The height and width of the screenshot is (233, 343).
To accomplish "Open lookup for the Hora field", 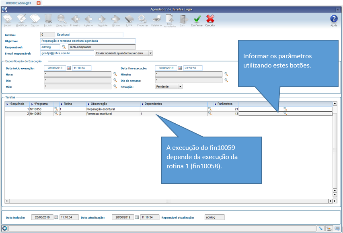I will (115, 74).
